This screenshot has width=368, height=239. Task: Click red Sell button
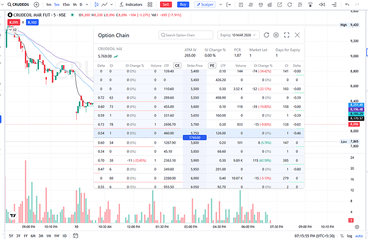pyautogui.click(x=166, y=4)
